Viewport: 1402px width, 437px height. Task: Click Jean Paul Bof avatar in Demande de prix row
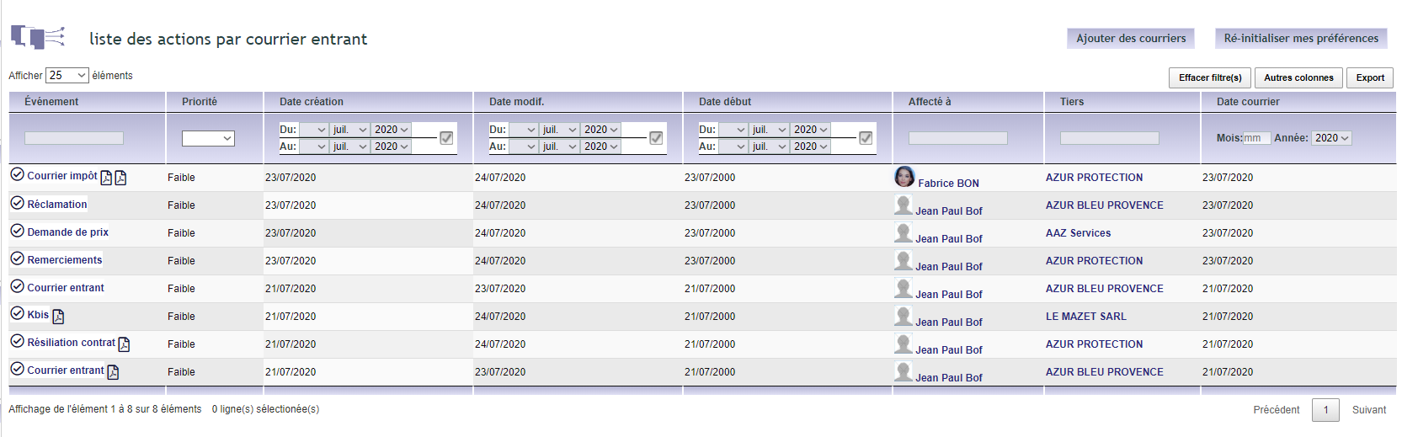click(904, 232)
